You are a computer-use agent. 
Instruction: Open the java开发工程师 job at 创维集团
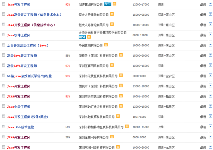pyautogui.click(x=19, y=5)
